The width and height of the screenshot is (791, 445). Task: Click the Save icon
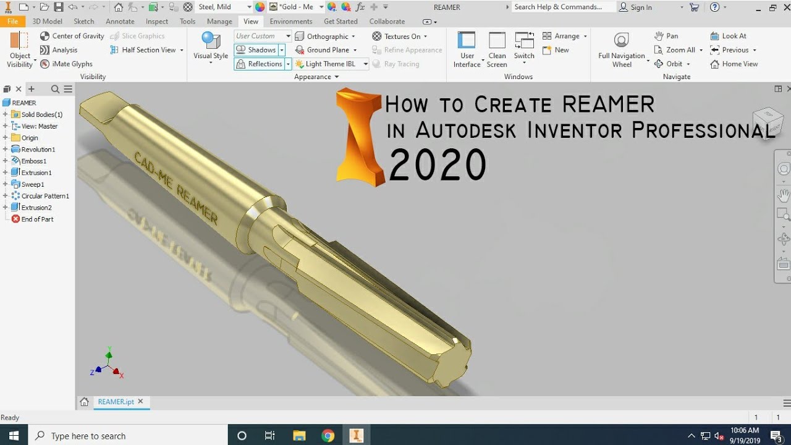[x=58, y=7]
